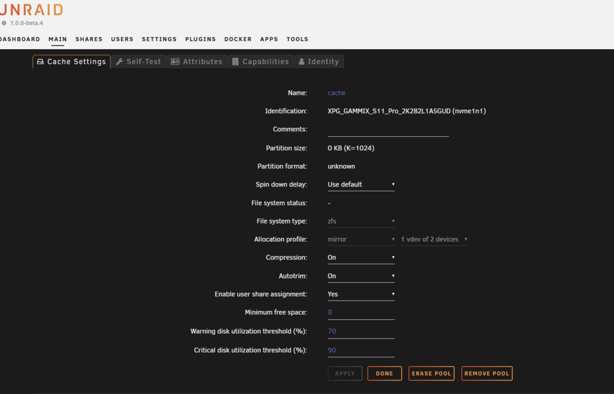Click the Self-Test wrench icon

click(120, 62)
